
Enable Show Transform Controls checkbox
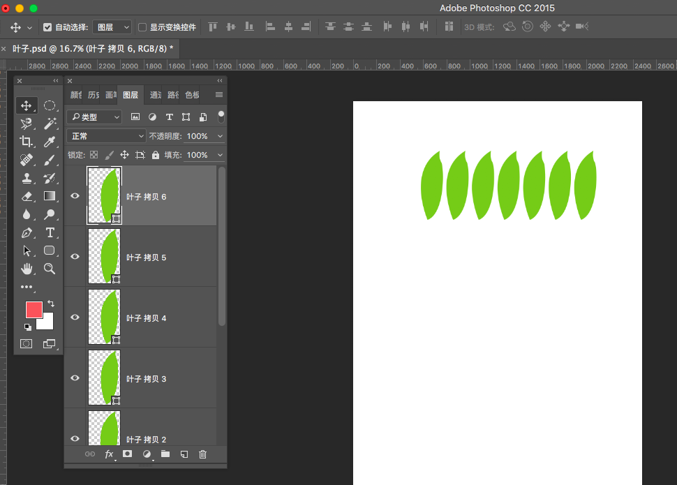pyautogui.click(x=142, y=27)
